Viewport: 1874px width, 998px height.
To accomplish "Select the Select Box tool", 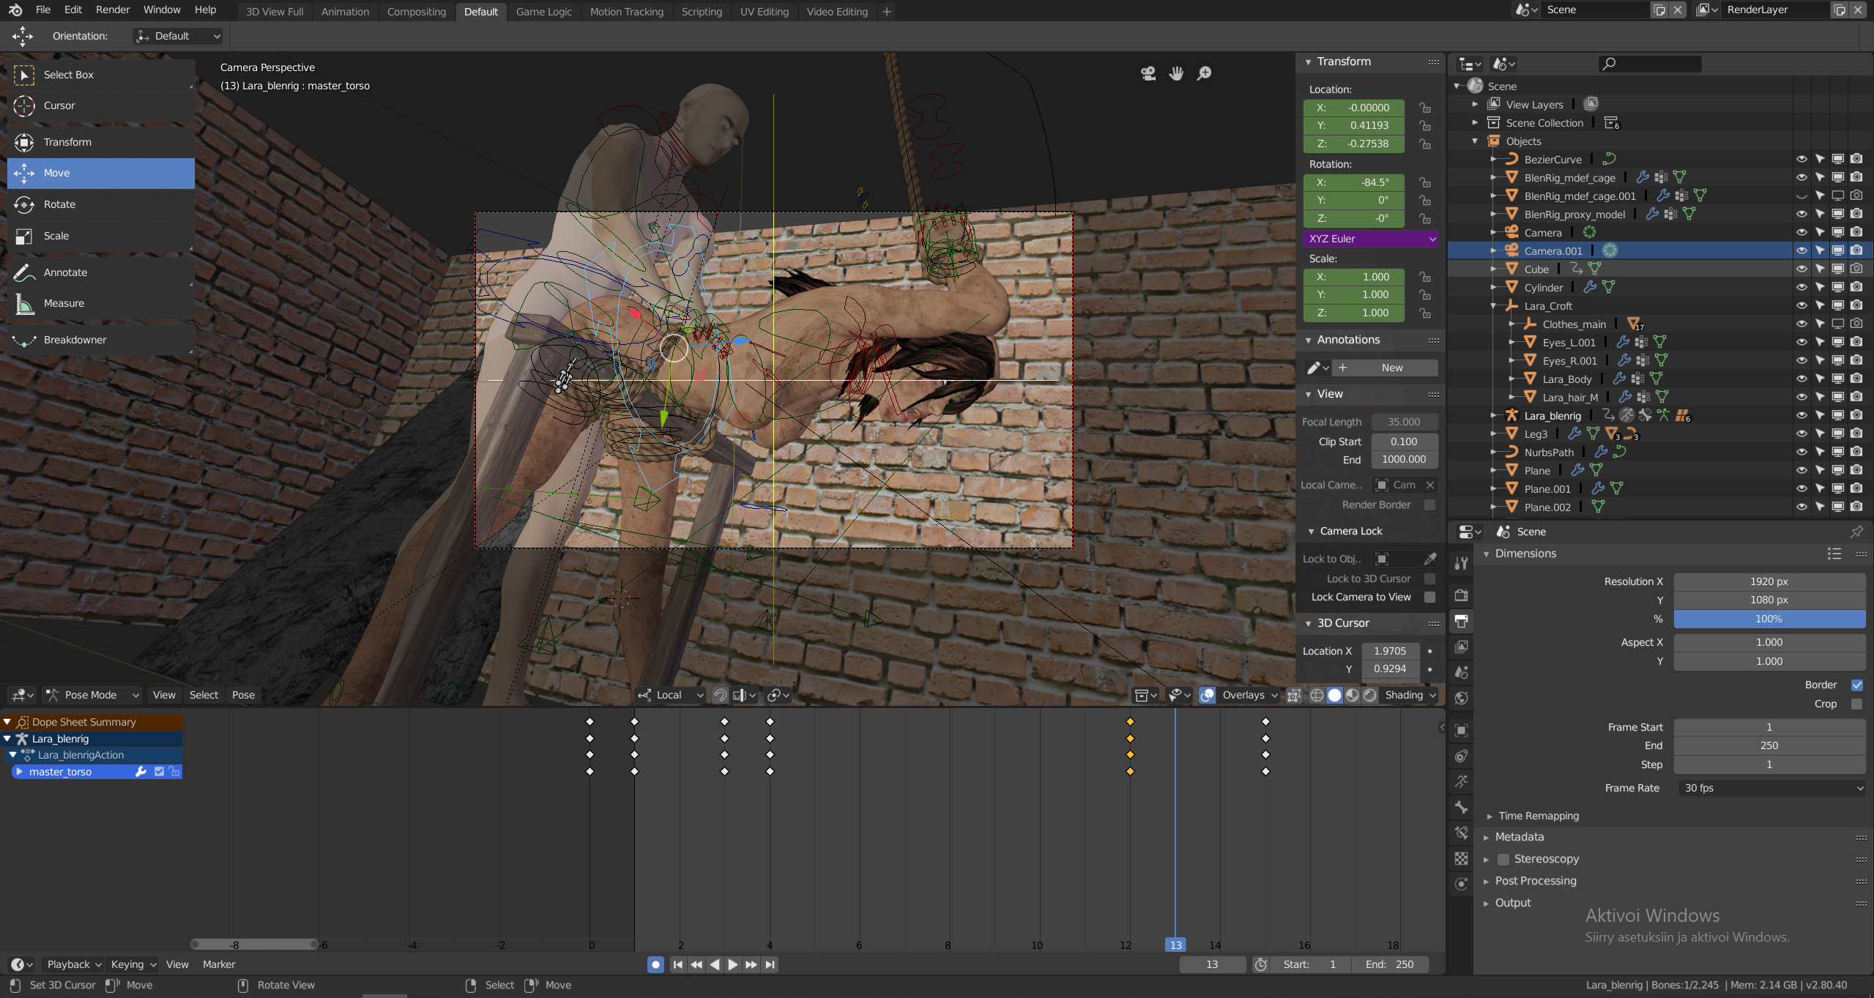I will point(101,75).
